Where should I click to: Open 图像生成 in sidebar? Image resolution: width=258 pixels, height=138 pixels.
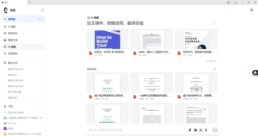(23, 40)
